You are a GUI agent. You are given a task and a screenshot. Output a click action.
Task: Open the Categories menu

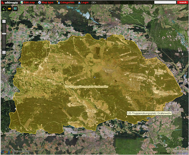[x=67, y=3]
